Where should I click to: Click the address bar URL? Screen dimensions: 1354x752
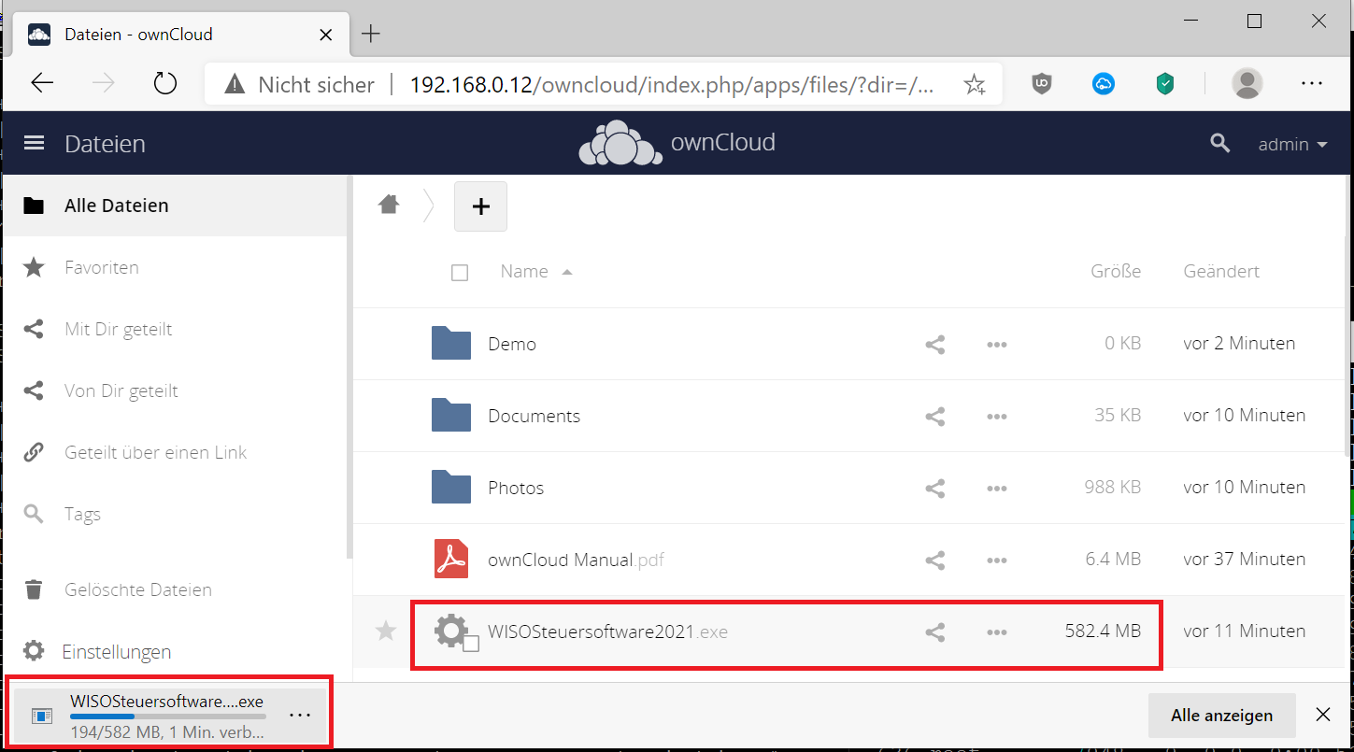click(x=672, y=85)
